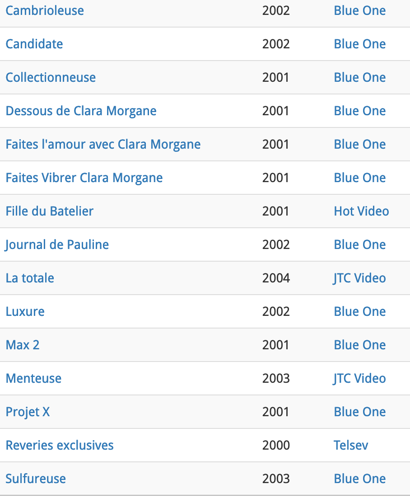Open Fille du Batelier title
The height and width of the screenshot is (498, 410).
click(49, 211)
